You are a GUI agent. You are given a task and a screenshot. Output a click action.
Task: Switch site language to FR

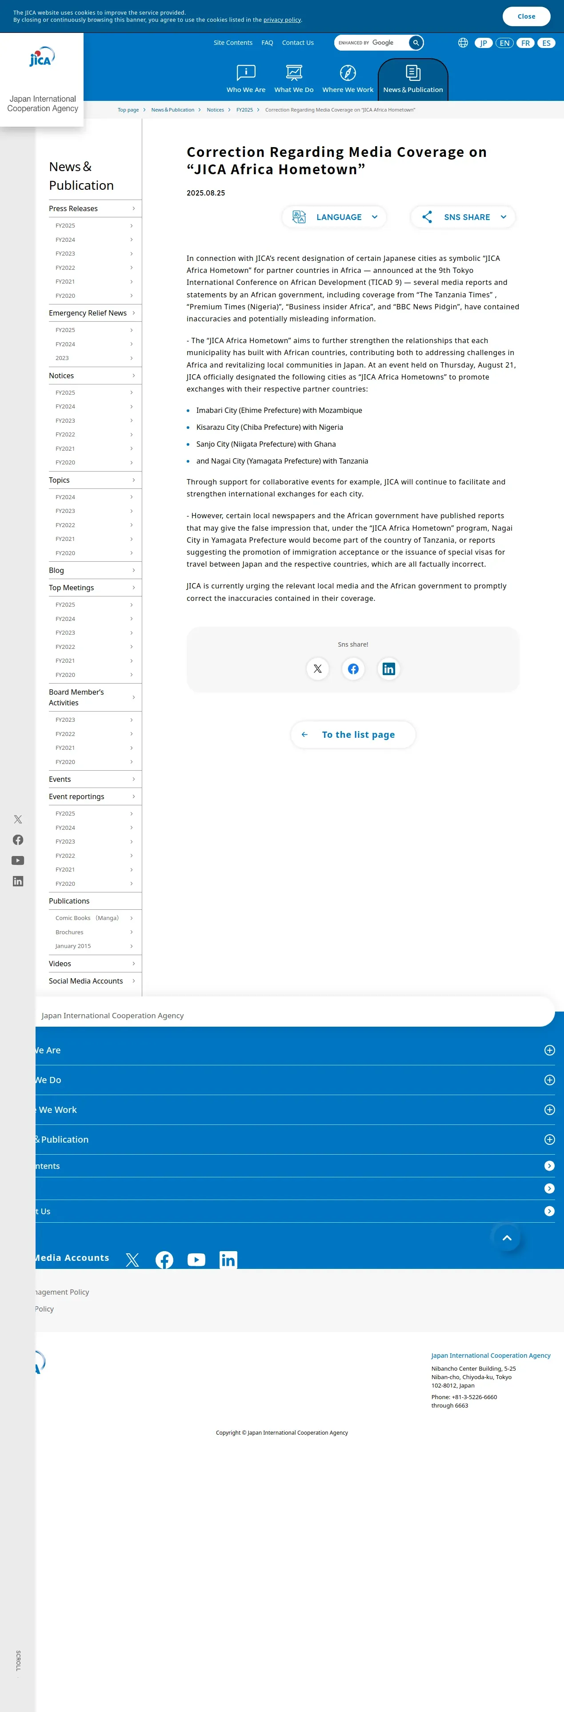point(525,43)
